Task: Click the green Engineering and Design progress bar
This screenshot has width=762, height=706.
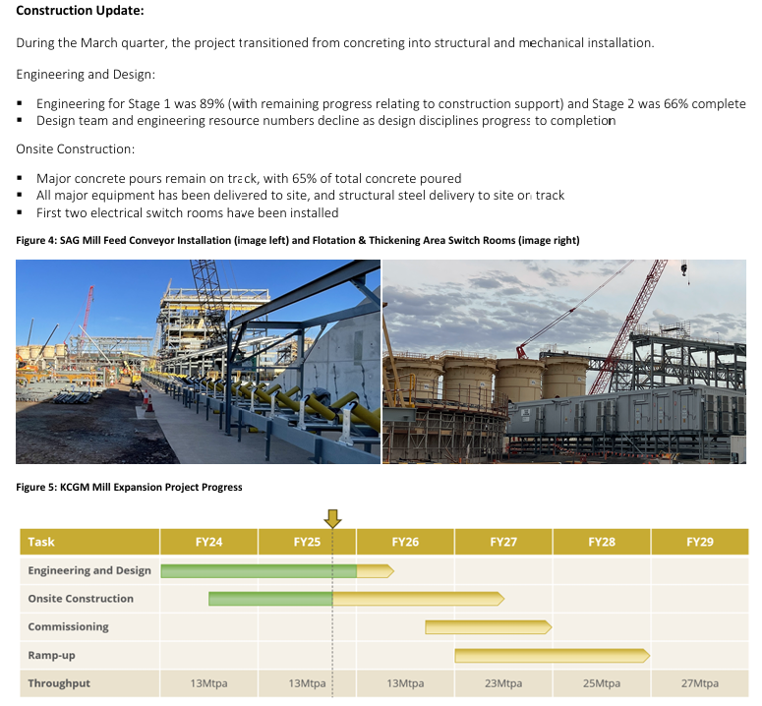Action: tap(258, 570)
